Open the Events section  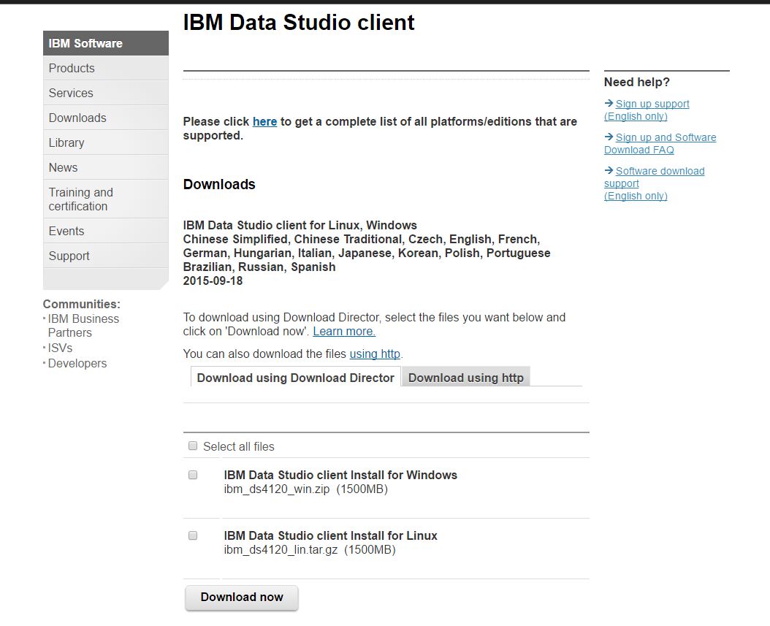(66, 231)
